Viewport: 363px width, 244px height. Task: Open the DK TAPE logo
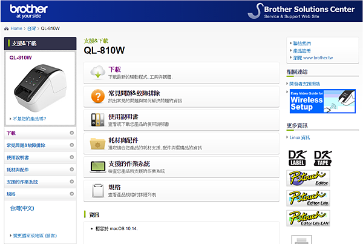click(x=322, y=158)
